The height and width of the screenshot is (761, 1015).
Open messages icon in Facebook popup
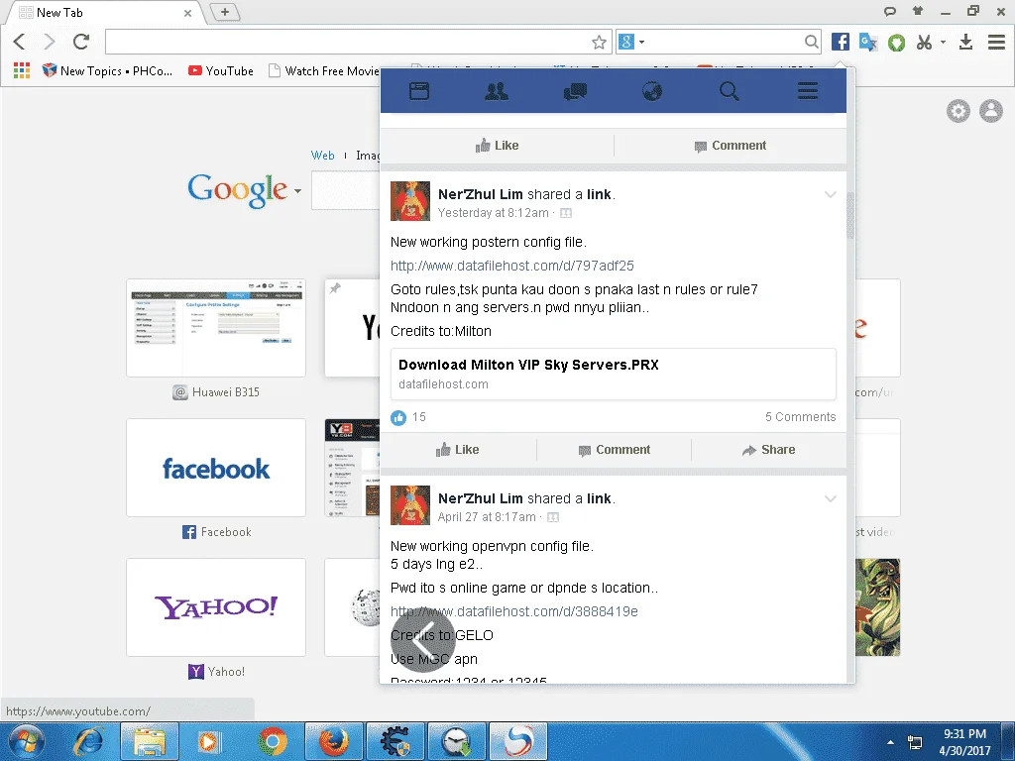click(575, 91)
